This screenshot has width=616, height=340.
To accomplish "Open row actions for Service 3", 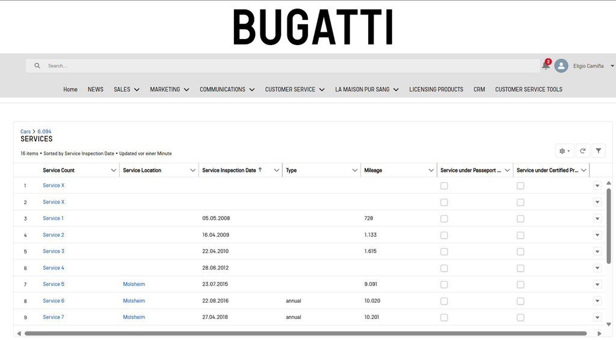I will pyautogui.click(x=597, y=251).
